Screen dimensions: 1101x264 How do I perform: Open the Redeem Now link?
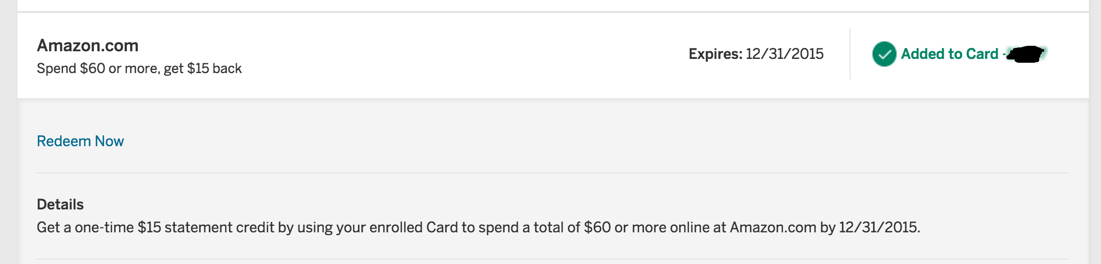[80, 141]
